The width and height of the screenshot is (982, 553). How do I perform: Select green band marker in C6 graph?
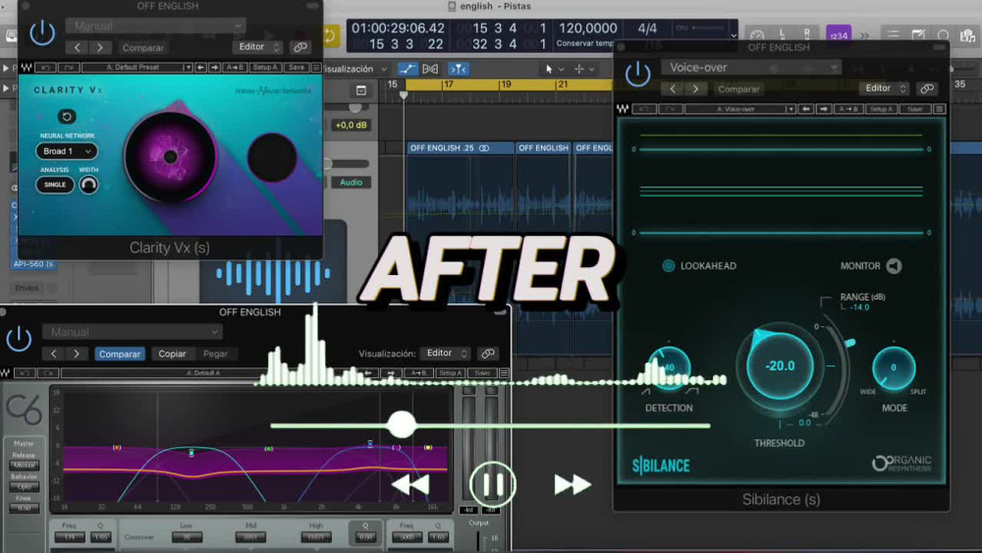268,449
